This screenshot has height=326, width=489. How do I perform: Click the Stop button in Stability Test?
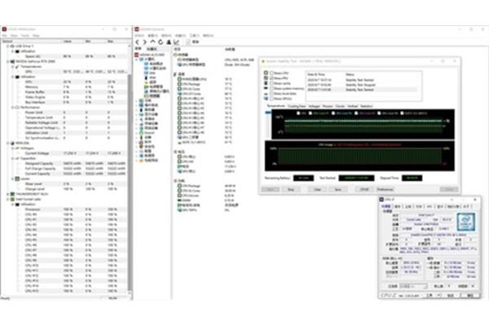pos(291,189)
